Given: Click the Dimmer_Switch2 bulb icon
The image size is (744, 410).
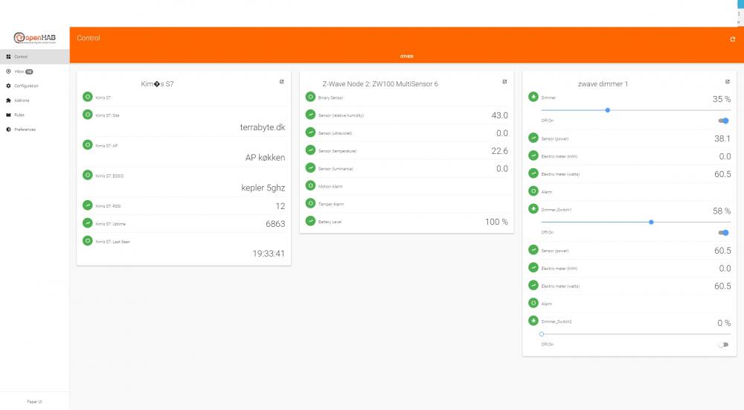Looking at the screenshot, I should click(533, 321).
